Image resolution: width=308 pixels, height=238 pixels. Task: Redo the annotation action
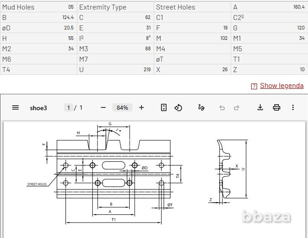(237, 107)
